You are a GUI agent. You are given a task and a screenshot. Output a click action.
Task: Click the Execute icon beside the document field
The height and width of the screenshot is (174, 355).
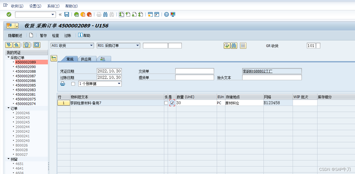tap(227, 46)
